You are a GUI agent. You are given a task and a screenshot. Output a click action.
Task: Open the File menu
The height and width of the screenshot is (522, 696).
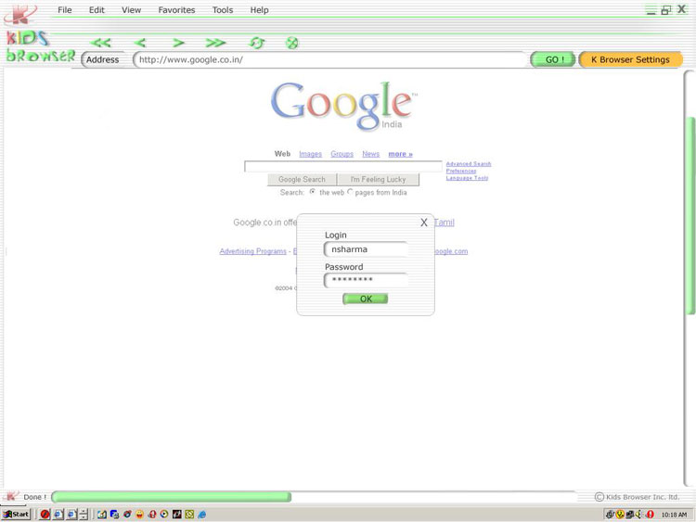(x=65, y=10)
